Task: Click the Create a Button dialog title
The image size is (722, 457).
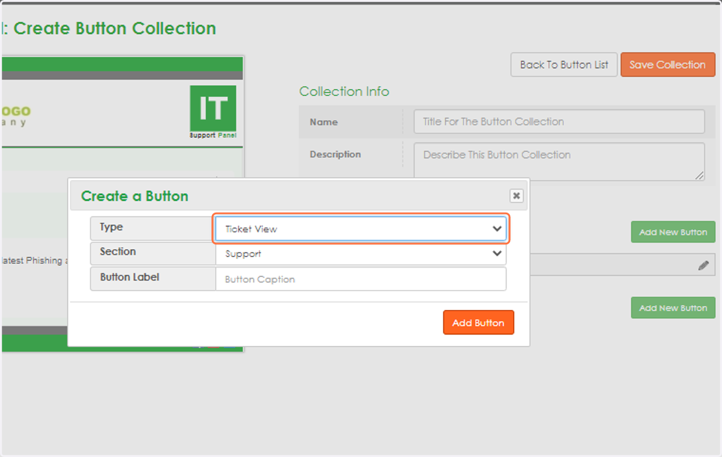Action: click(x=135, y=196)
